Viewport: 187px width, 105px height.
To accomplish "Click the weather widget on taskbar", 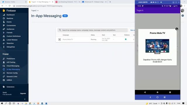I will click(152, 103).
